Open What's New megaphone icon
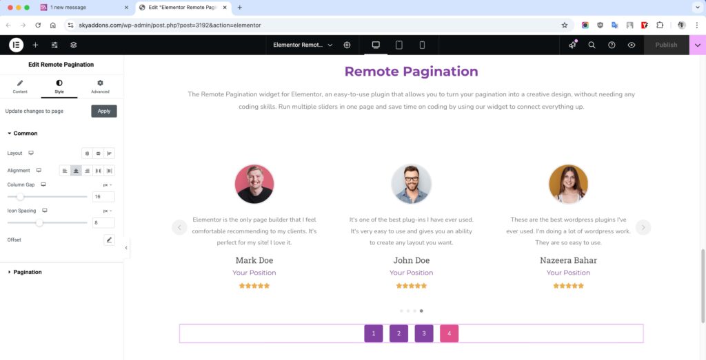706x360 pixels. [x=572, y=45]
